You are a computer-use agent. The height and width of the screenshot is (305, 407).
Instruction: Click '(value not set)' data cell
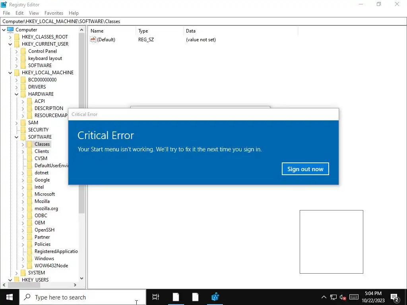click(201, 40)
